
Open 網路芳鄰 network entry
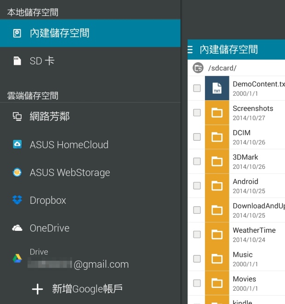90,116
